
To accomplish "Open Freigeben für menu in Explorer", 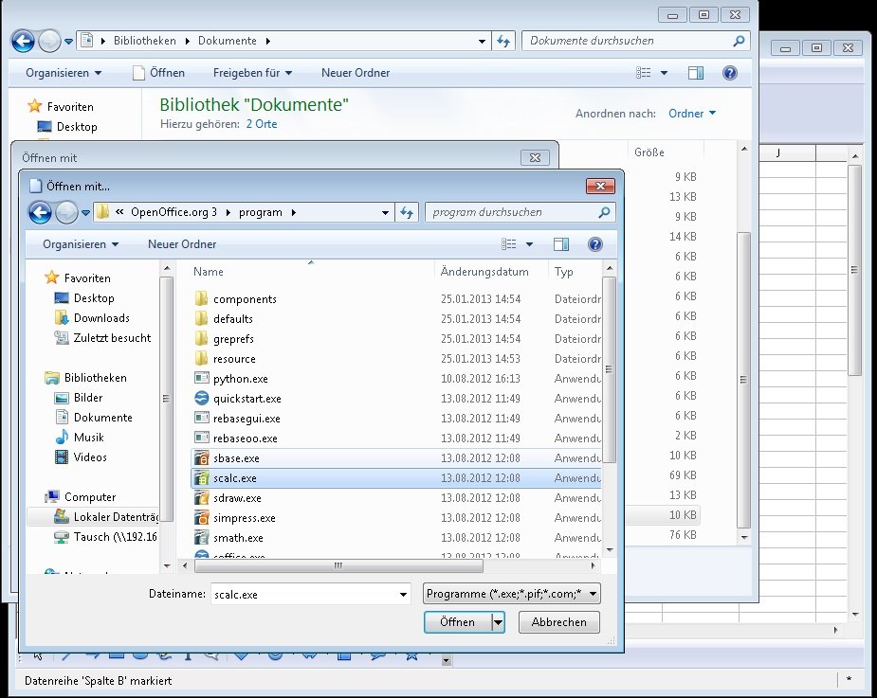I will (252, 73).
